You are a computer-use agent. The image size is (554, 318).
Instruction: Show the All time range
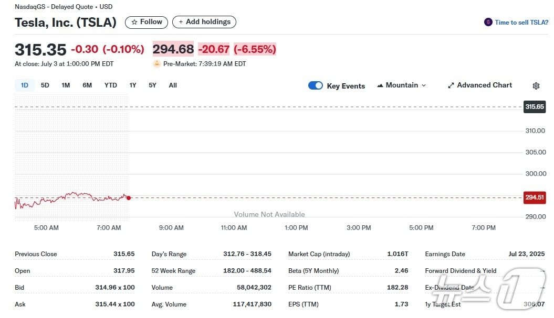173,85
